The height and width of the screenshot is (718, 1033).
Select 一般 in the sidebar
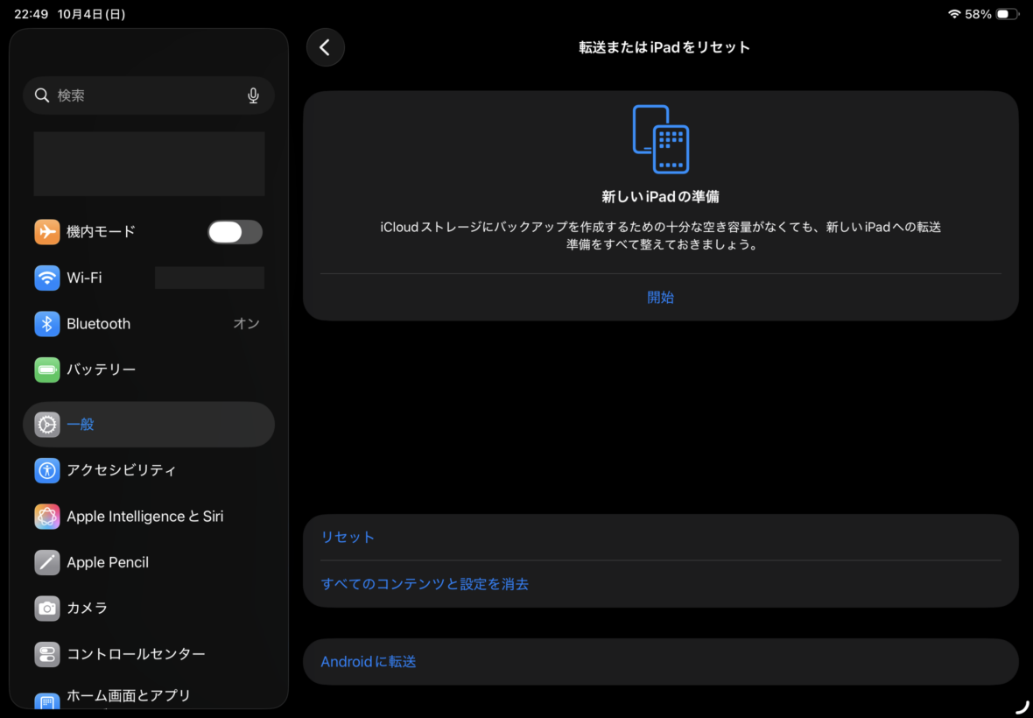coord(149,425)
